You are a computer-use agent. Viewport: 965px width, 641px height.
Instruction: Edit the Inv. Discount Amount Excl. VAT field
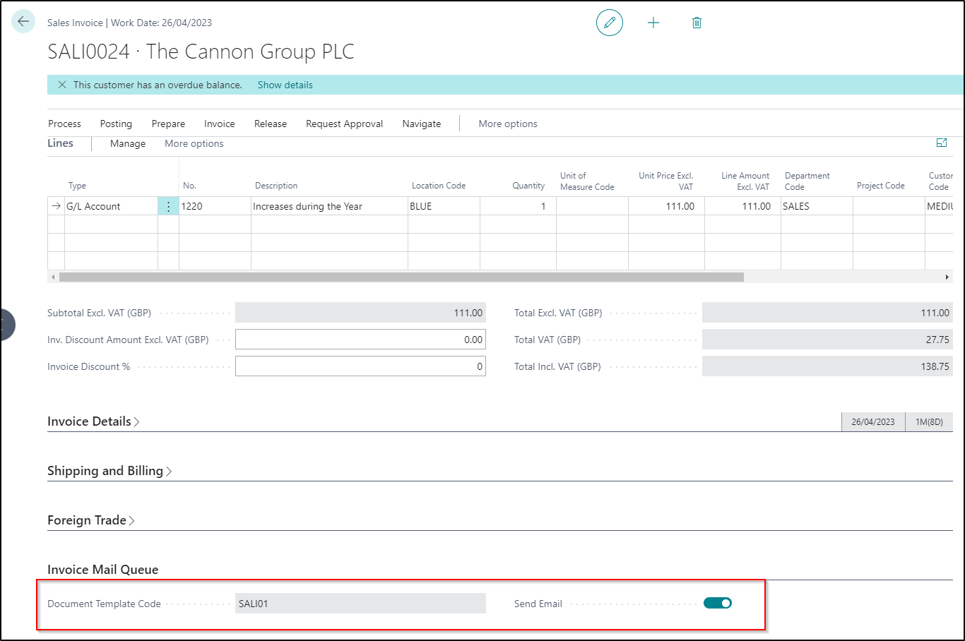360,340
